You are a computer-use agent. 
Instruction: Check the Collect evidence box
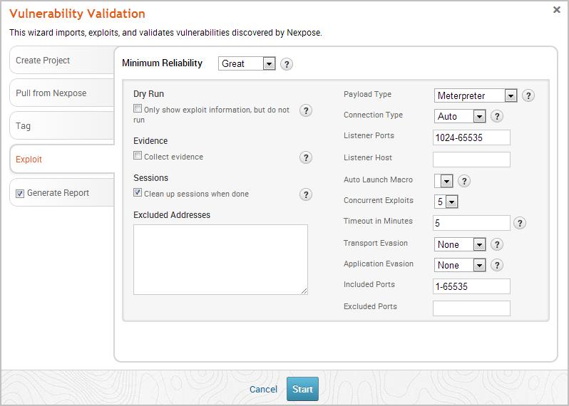pos(138,156)
